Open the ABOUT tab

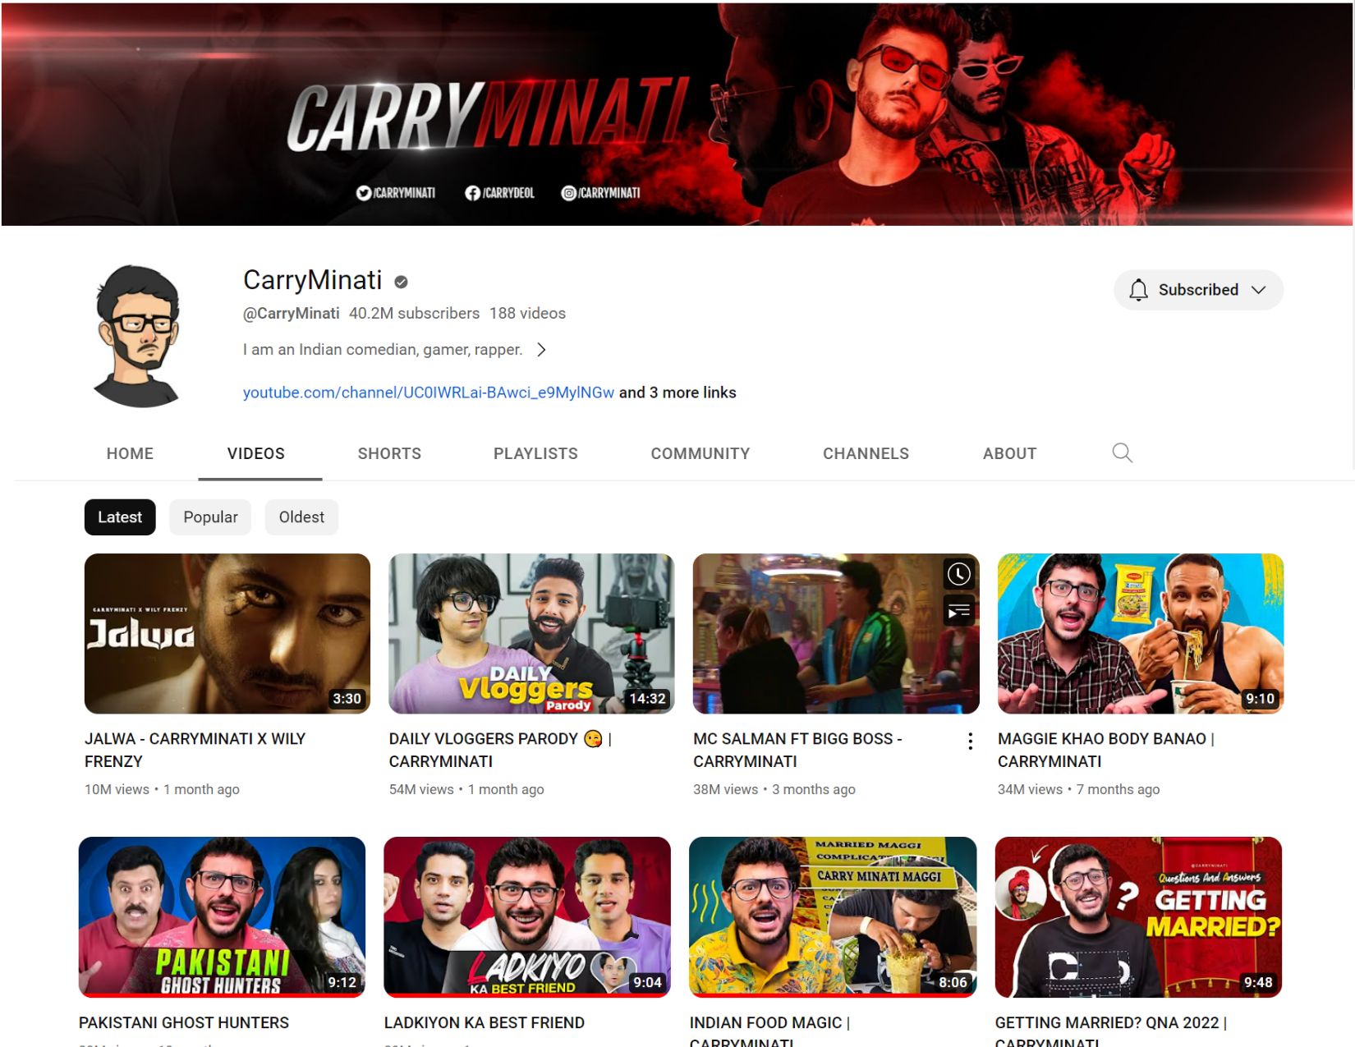[1009, 453]
